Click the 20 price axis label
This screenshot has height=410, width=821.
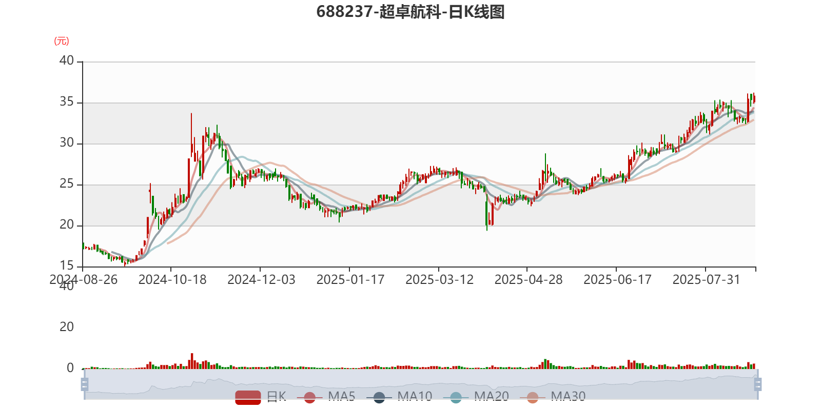pyautogui.click(x=67, y=225)
